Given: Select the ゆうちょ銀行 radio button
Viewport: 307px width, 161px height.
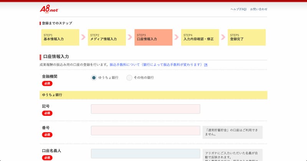Looking at the screenshot, I should (x=94, y=78).
